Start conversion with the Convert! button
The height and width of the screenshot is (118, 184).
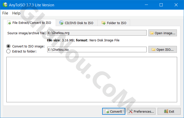tap(114, 111)
